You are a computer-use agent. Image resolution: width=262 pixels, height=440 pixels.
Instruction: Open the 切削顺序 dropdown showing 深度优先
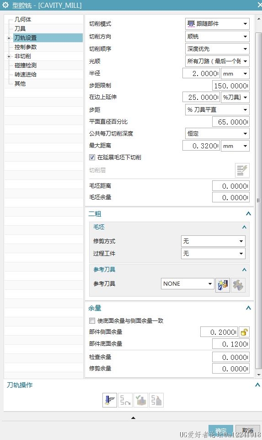pyautogui.click(x=217, y=49)
